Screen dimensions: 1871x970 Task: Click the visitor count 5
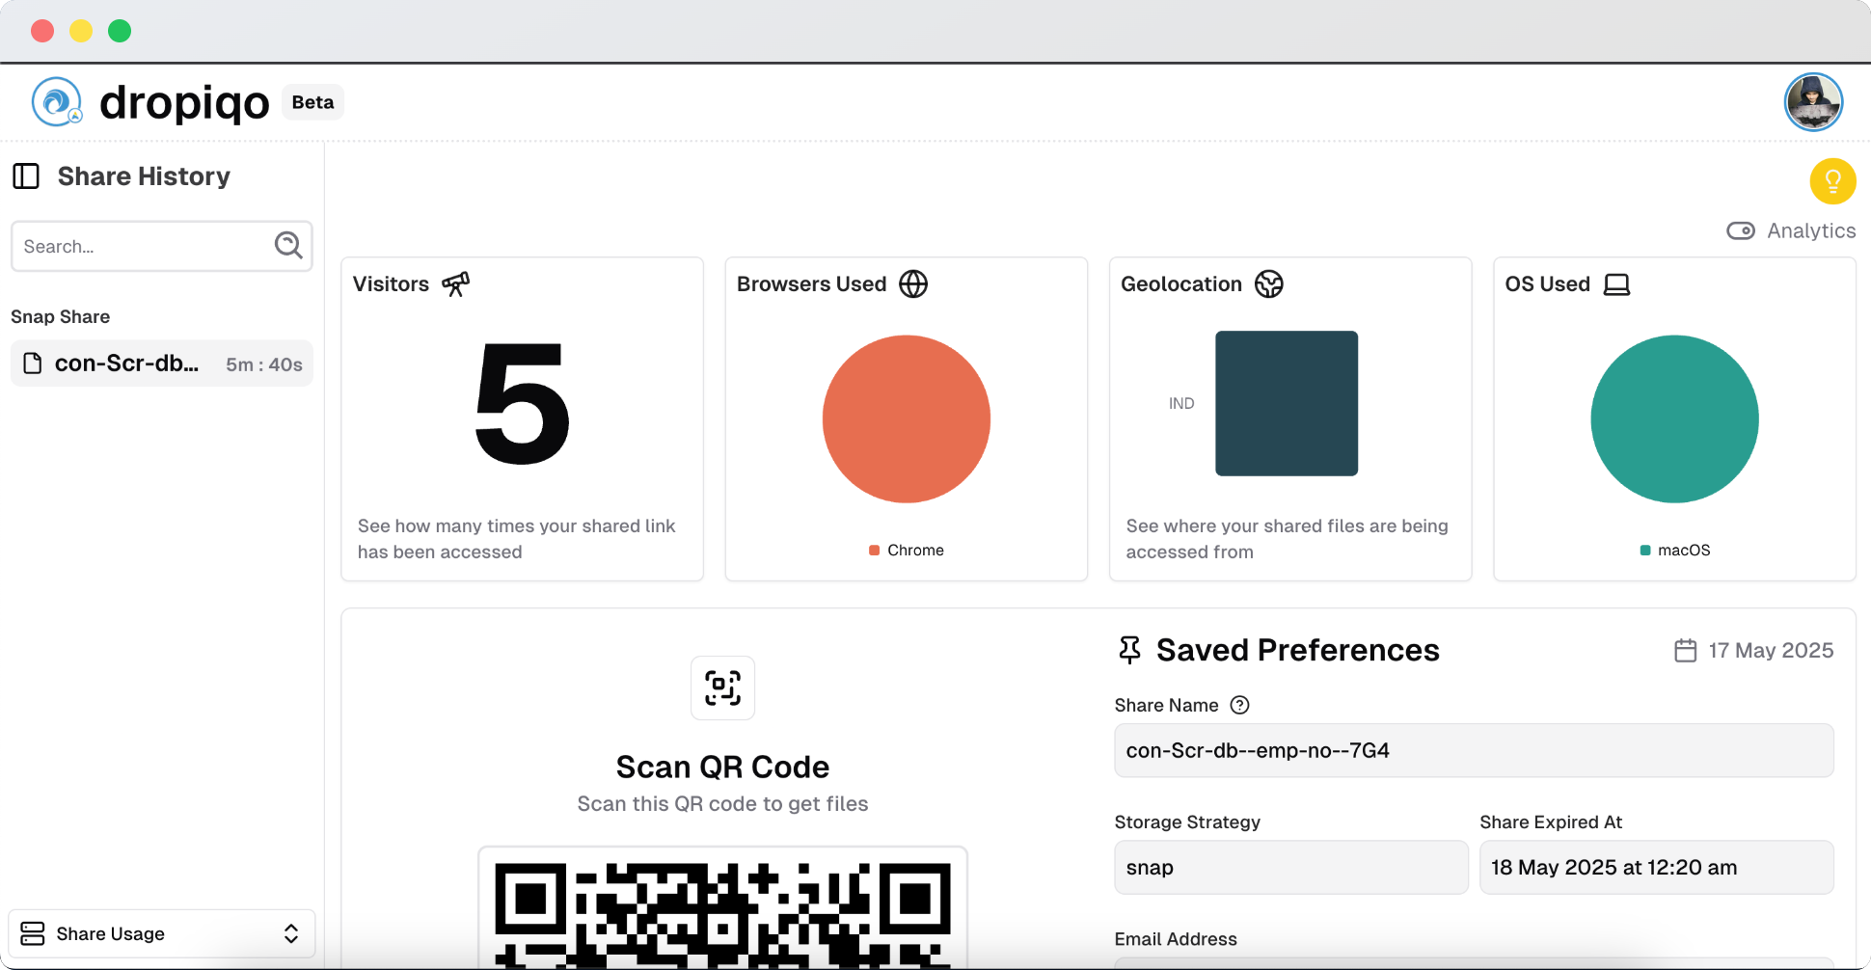coord(522,403)
